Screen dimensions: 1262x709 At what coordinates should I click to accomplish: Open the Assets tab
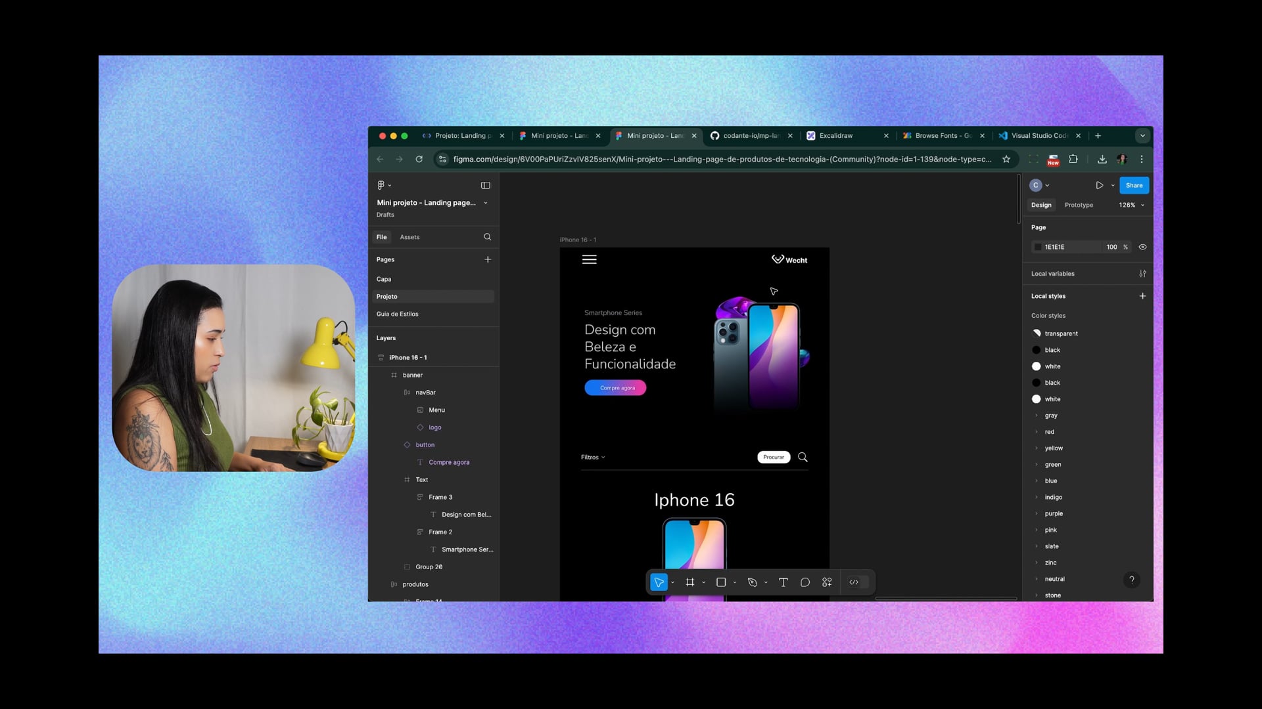click(x=409, y=237)
